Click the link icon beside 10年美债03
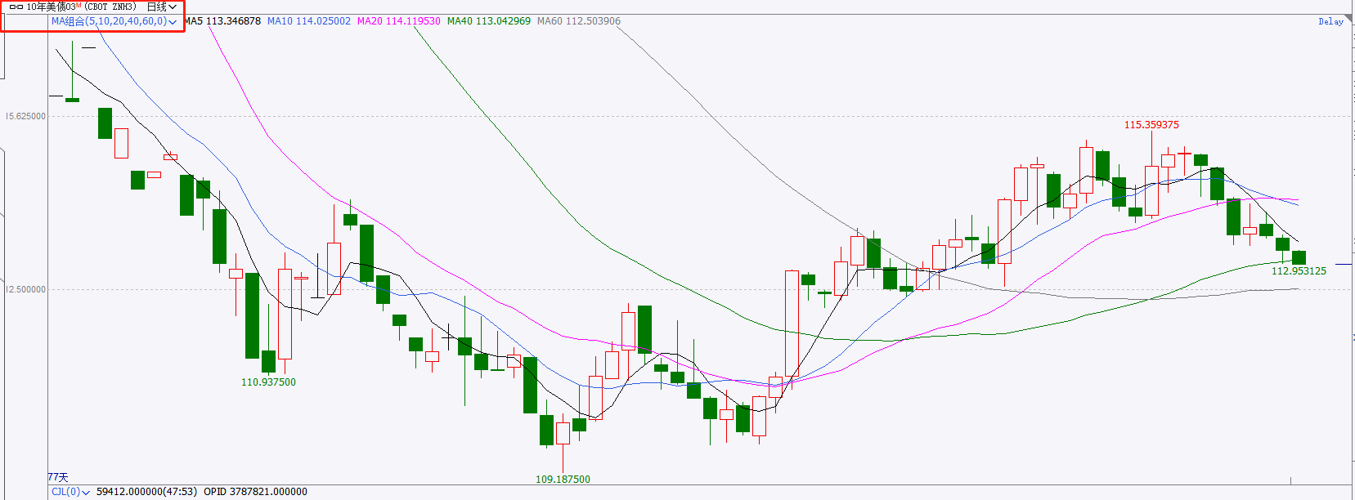The width and height of the screenshot is (1355, 500). [16, 7]
